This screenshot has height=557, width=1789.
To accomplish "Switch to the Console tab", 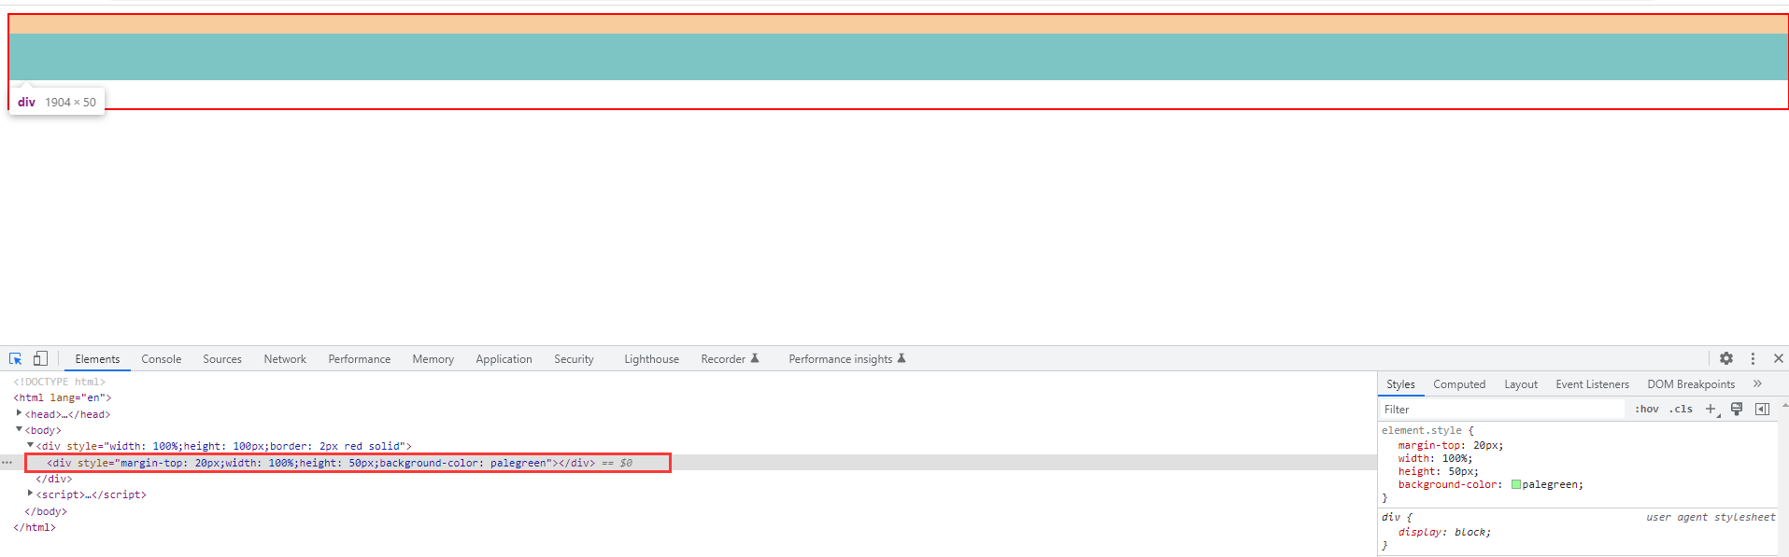I will [162, 359].
